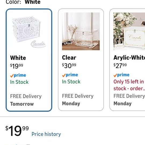
Task: Click the Only 15 left in stock warning
Action: (x=129, y=85)
